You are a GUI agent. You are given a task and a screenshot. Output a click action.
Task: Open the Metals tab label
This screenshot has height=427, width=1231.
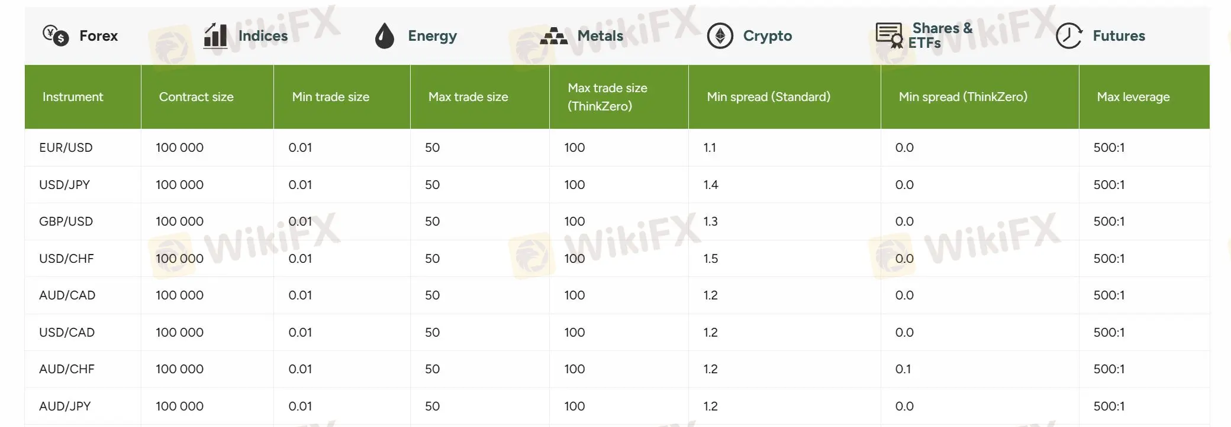pos(600,36)
